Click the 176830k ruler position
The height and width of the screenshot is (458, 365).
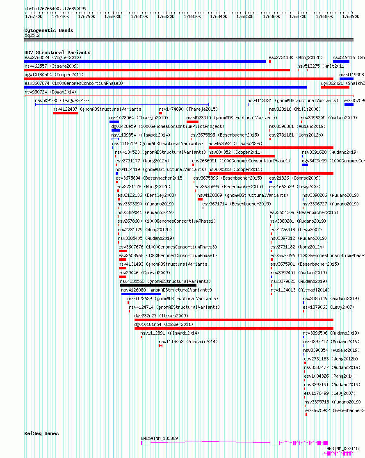coord(192,17)
